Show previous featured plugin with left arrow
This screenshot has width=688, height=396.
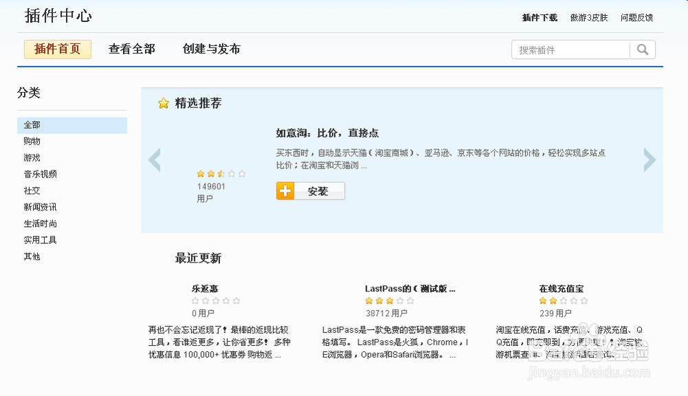pos(154,160)
